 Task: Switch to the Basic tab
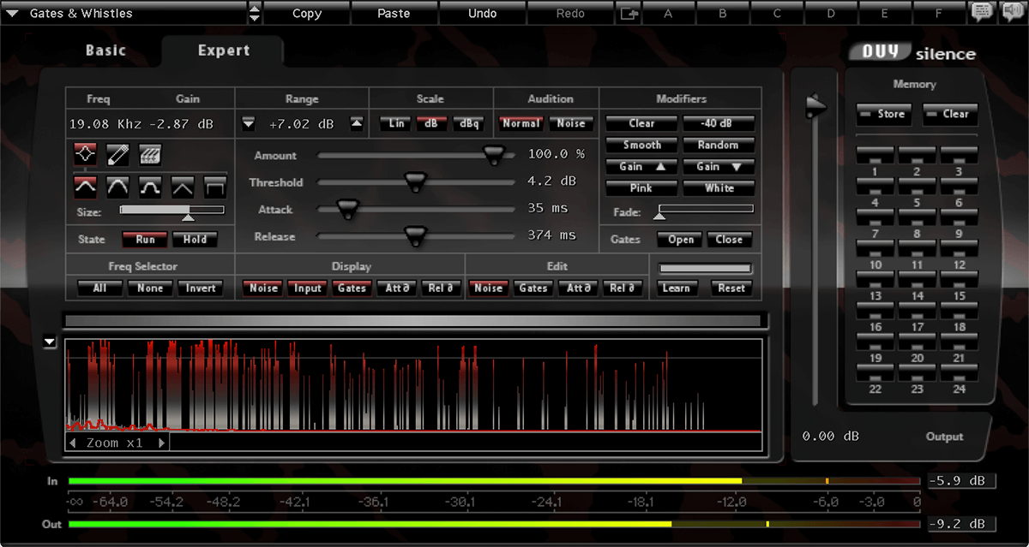point(105,51)
